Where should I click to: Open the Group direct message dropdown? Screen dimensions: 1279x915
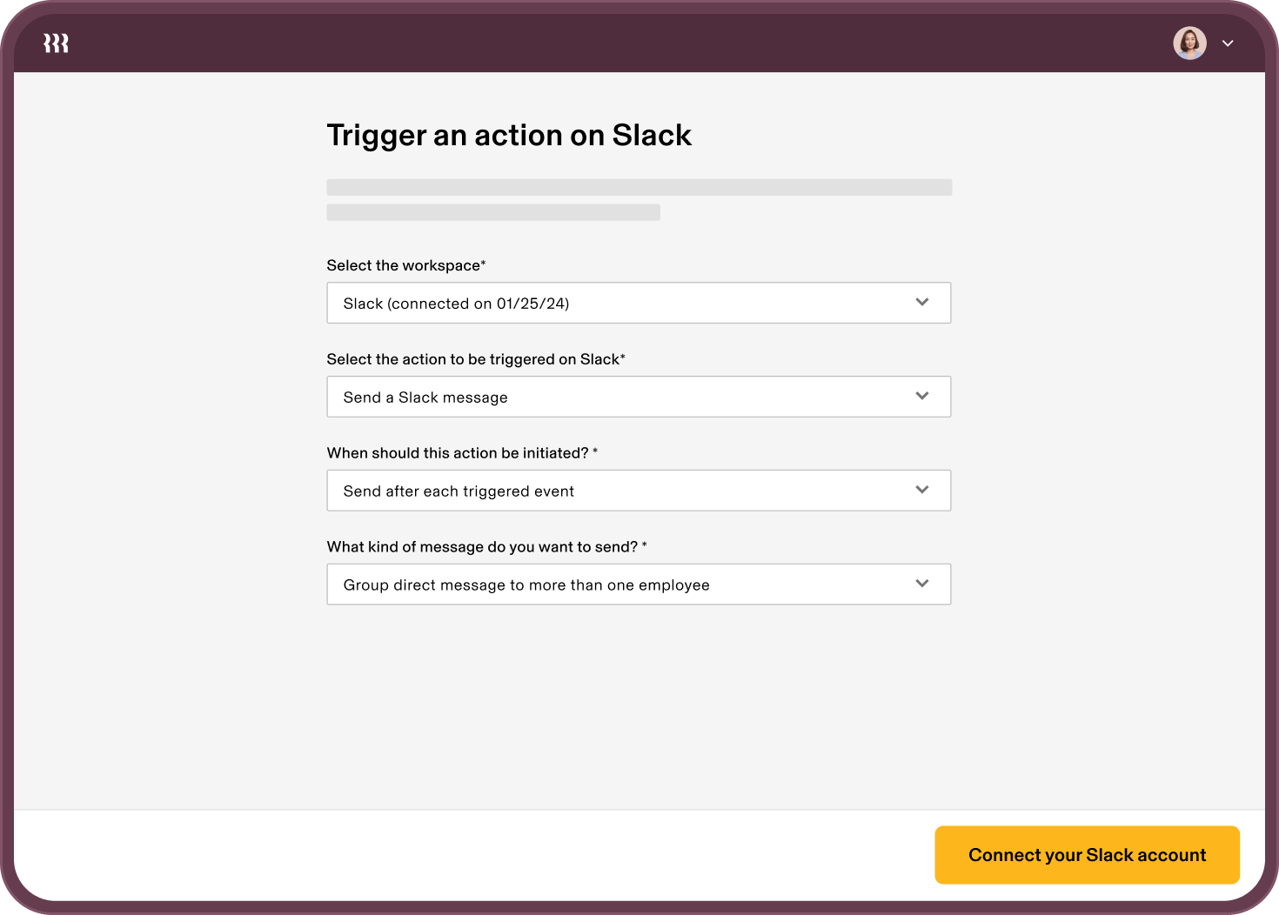639,584
